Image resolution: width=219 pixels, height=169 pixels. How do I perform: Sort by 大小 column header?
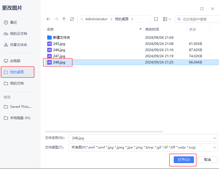(x=193, y=29)
